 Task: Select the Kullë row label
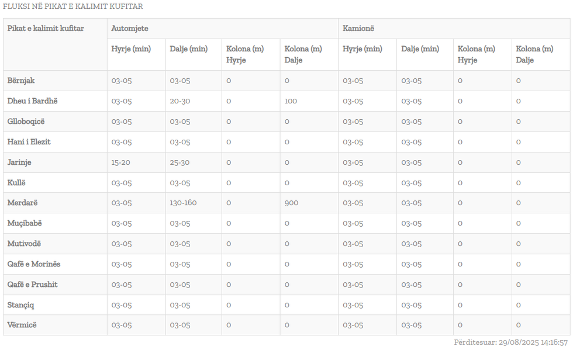[x=16, y=183]
